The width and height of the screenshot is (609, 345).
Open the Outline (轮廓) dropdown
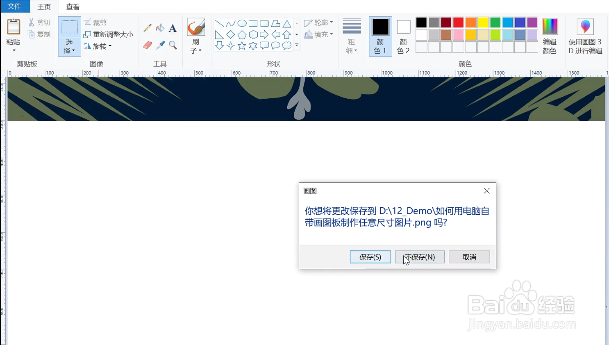tap(319, 23)
